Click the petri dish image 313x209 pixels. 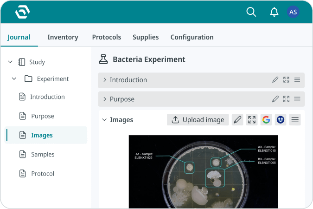pos(204,172)
